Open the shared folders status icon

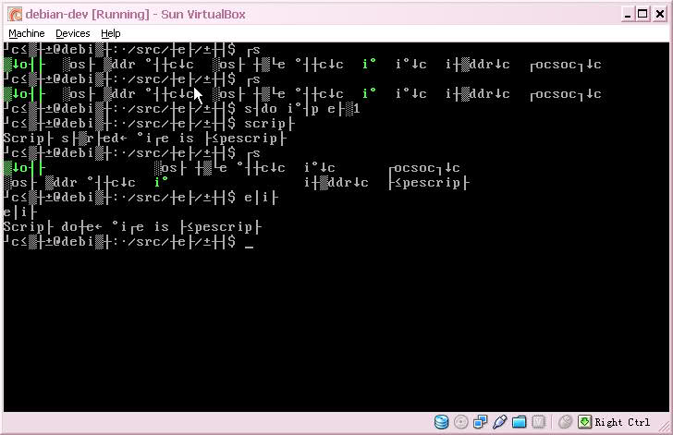[x=519, y=422]
